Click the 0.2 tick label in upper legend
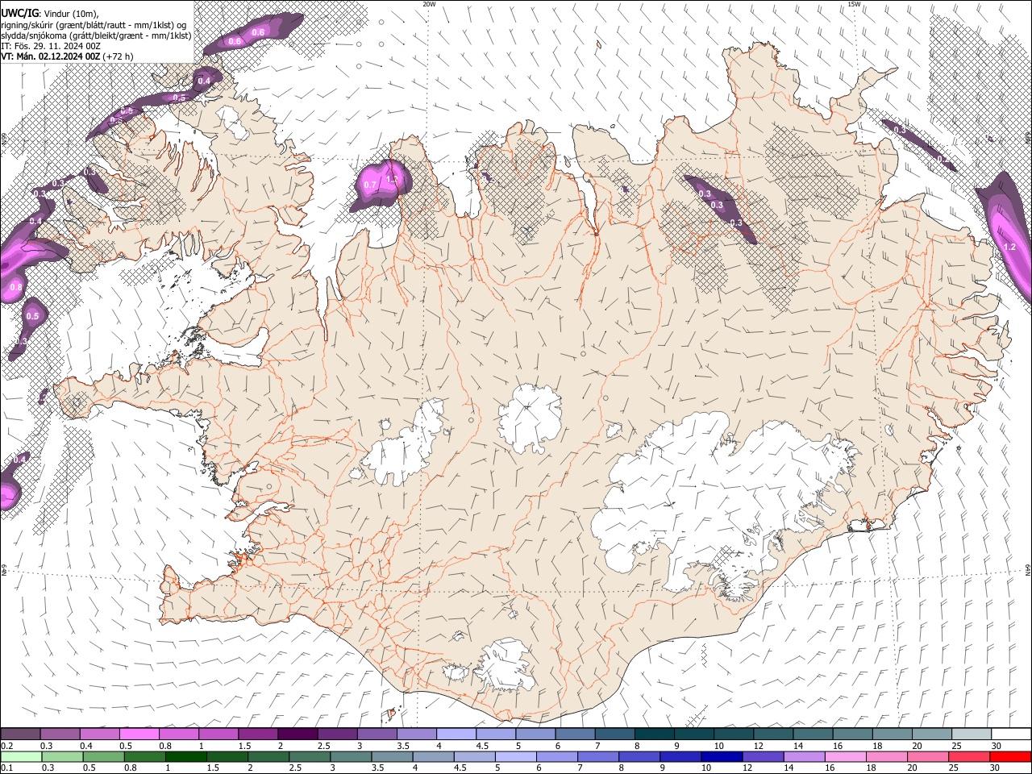Viewport: 1032px width, 774px height. (x=6, y=746)
